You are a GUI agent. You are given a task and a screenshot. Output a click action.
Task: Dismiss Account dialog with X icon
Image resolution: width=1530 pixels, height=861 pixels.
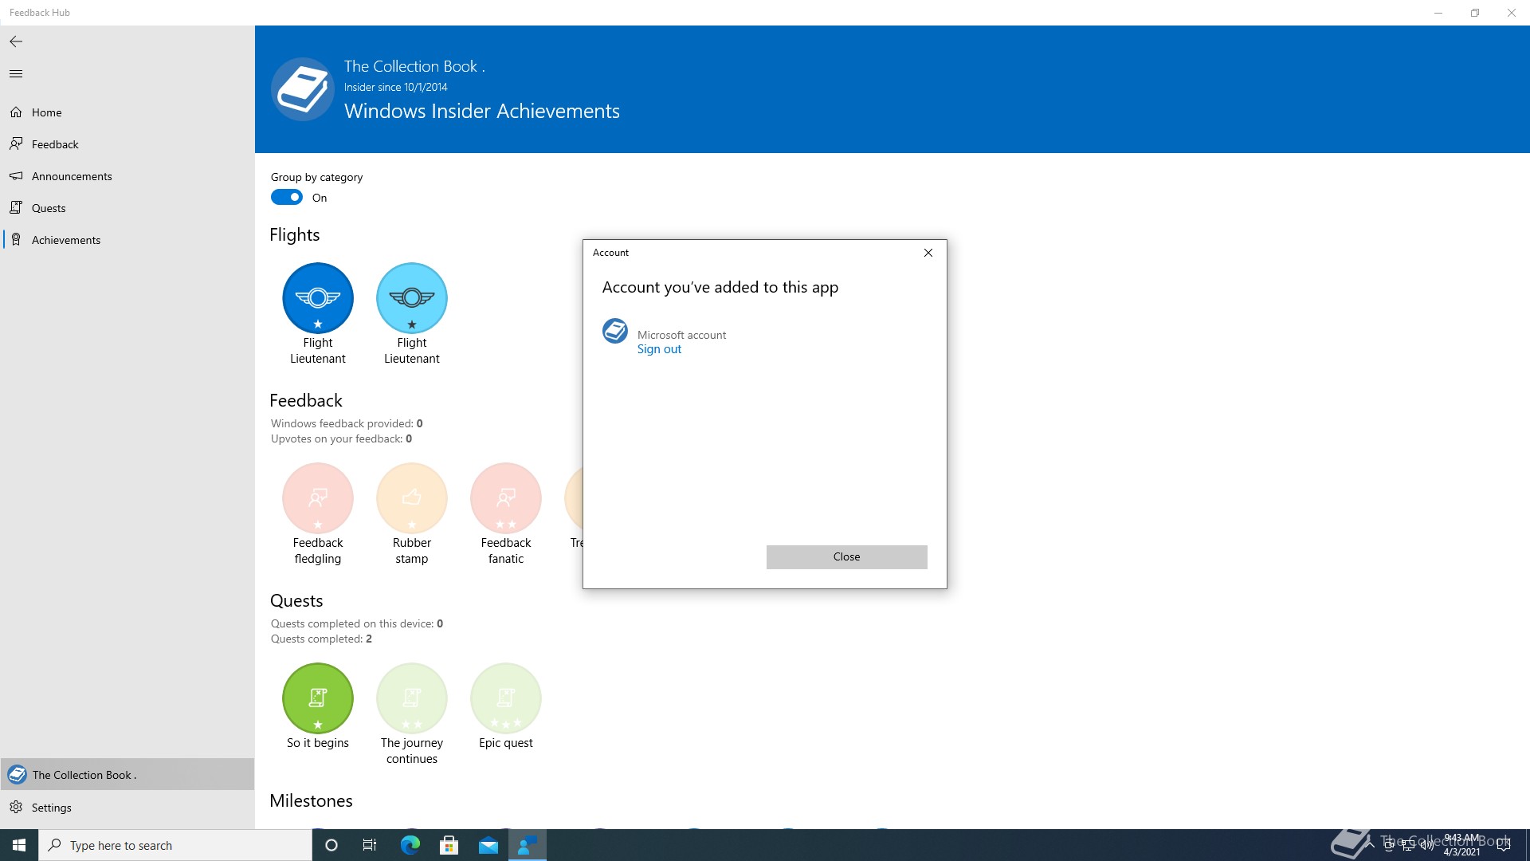click(x=928, y=253)
